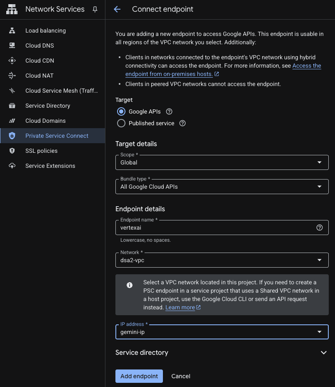Open help icon in Endpoint name field
335x387 pixels.
(x=320, y=228)
